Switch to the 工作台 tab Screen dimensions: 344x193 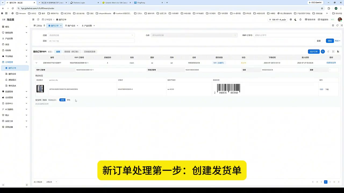39,26
